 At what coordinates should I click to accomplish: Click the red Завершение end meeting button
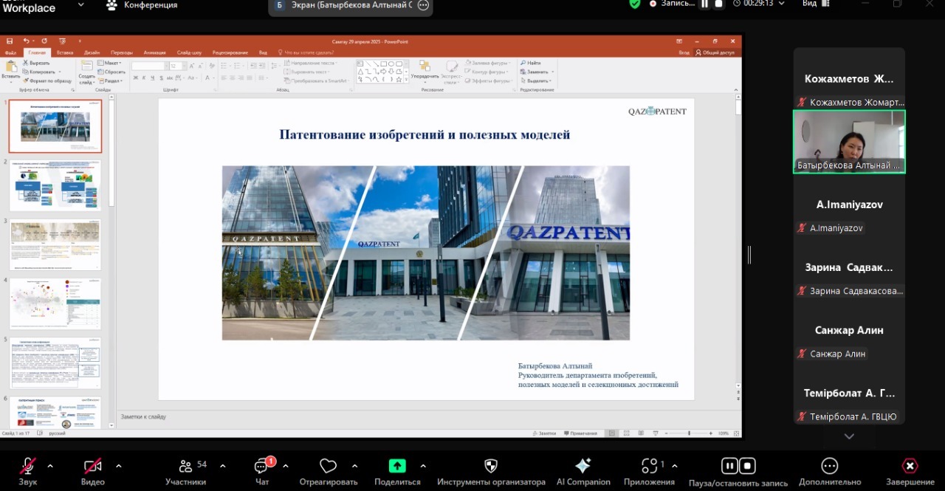[x=910, y=466]
